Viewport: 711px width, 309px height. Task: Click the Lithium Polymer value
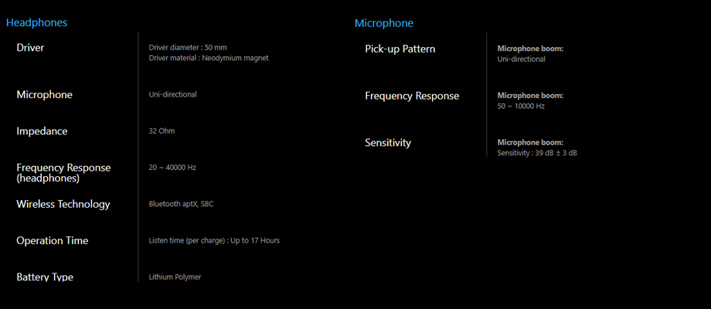pos(175,277)
